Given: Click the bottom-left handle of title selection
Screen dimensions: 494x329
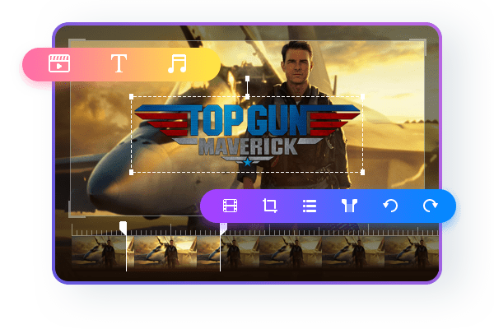Looking at the screenshot, I should [132, 172].
